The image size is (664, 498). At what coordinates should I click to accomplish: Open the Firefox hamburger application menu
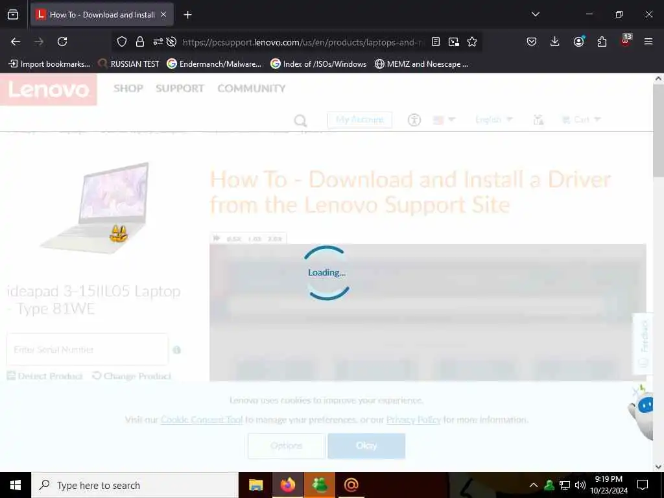pyautogui.click(x=648, y=41)
